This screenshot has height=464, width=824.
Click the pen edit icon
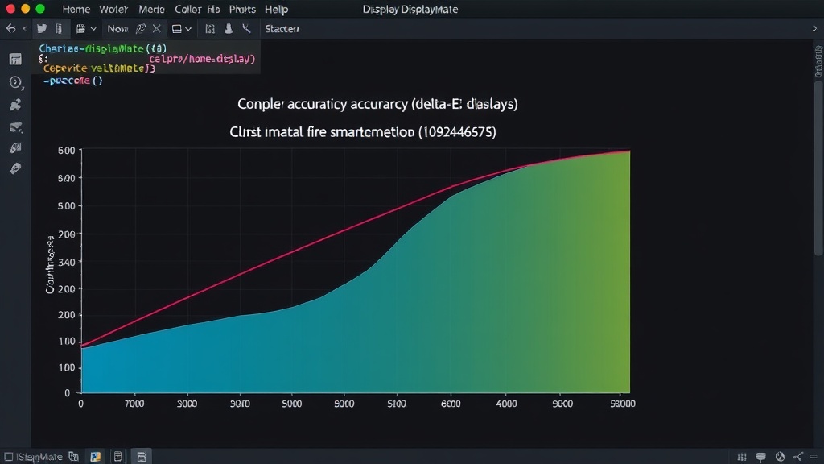point(140,28)
